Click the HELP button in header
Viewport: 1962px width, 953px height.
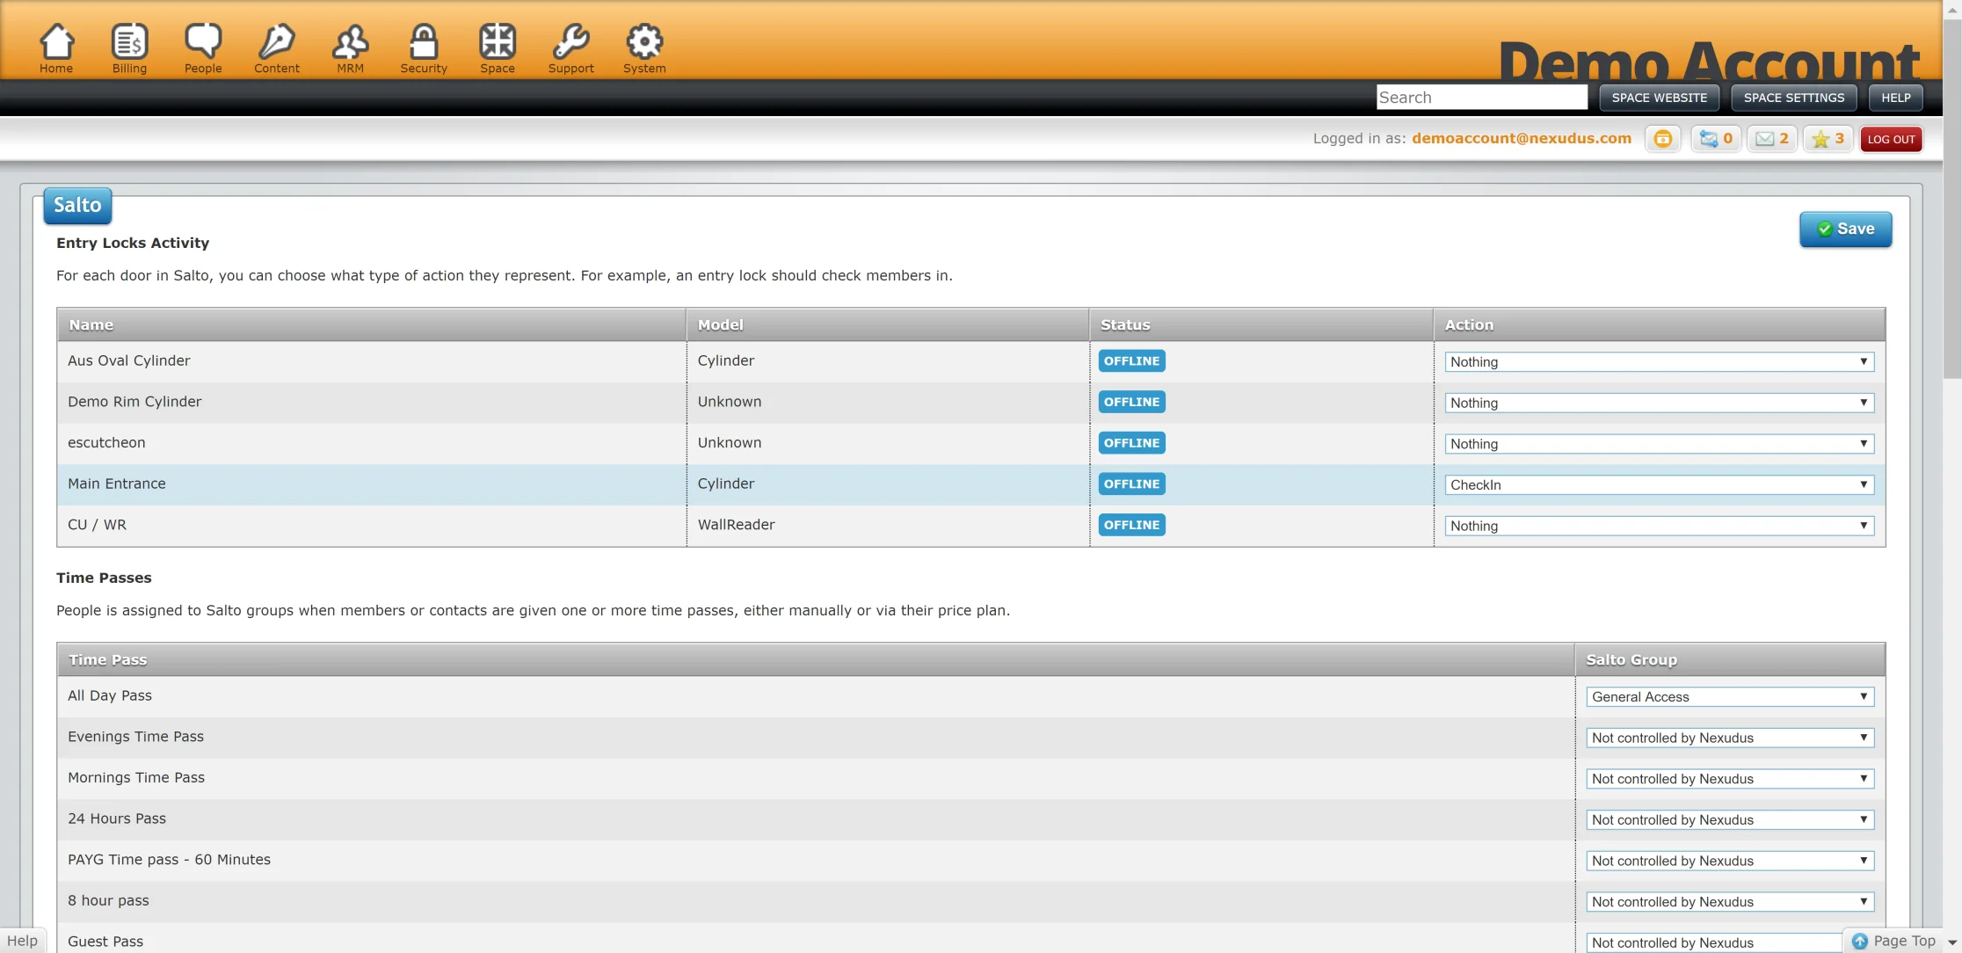1896,98
